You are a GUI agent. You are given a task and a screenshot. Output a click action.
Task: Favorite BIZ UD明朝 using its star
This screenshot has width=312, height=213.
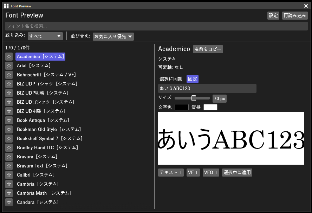[9, 111]
